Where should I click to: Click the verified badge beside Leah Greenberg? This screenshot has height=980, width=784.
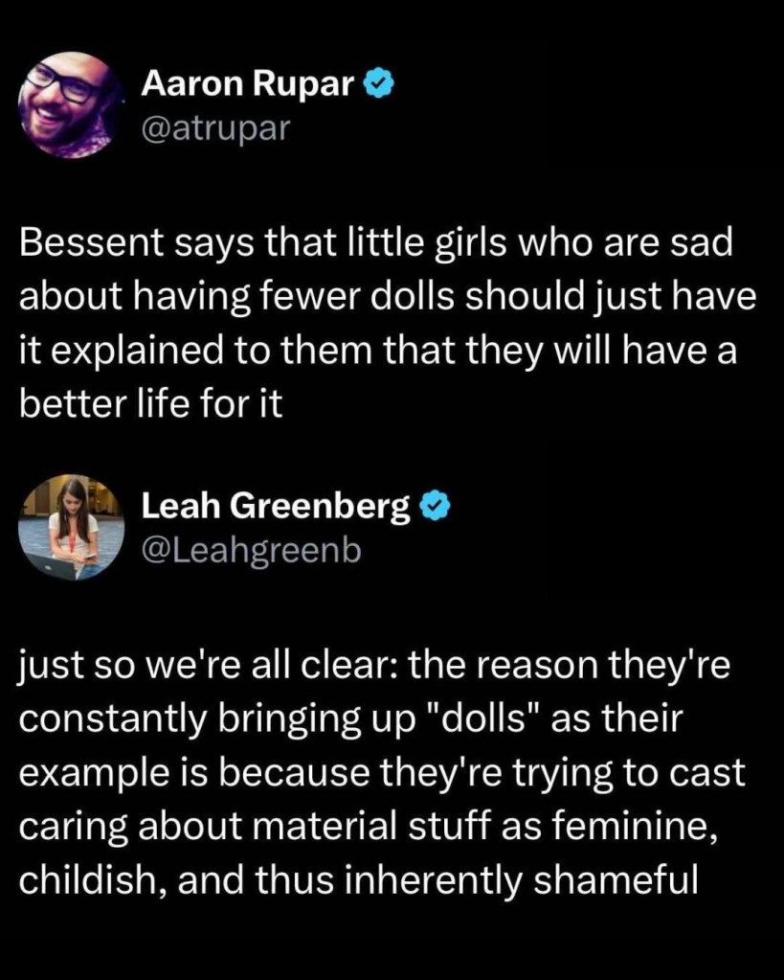pos(437,508)
